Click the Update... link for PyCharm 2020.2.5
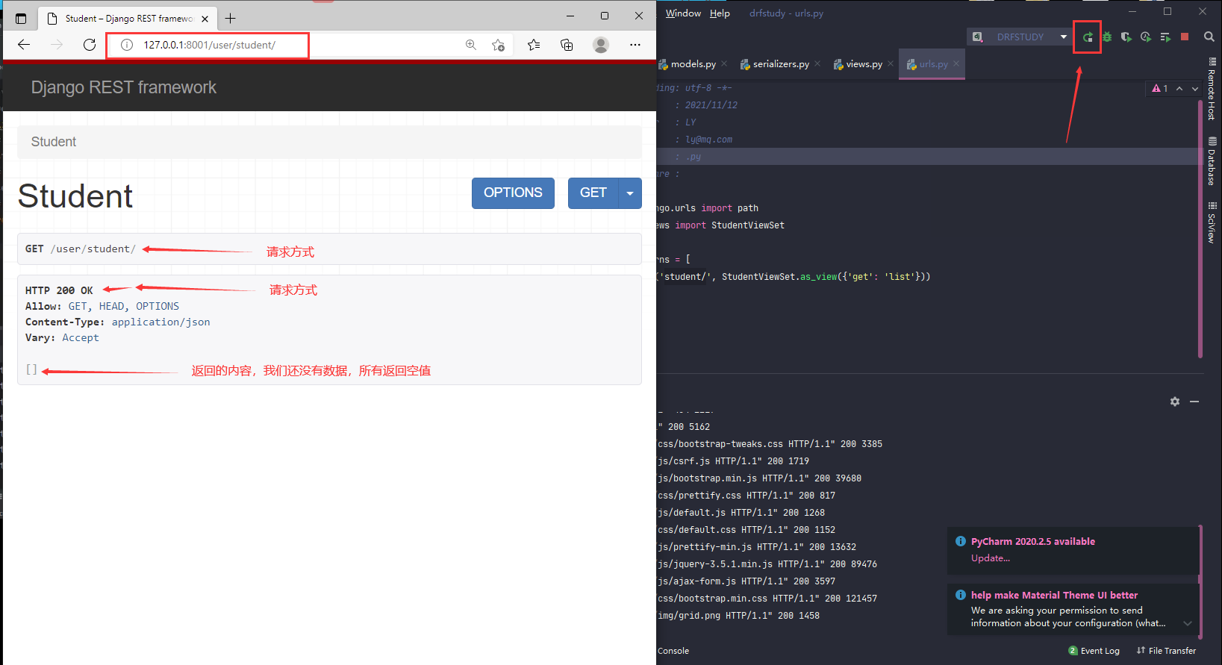Viewport: 1222px width, 665px height. pos(991,558)
